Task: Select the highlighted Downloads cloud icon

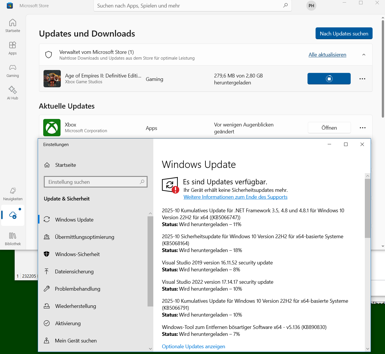Action: (12, 215)
